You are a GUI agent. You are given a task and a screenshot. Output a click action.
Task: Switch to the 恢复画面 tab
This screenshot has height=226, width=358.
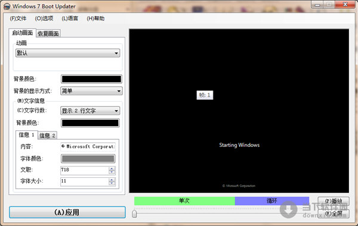point(48,33)
